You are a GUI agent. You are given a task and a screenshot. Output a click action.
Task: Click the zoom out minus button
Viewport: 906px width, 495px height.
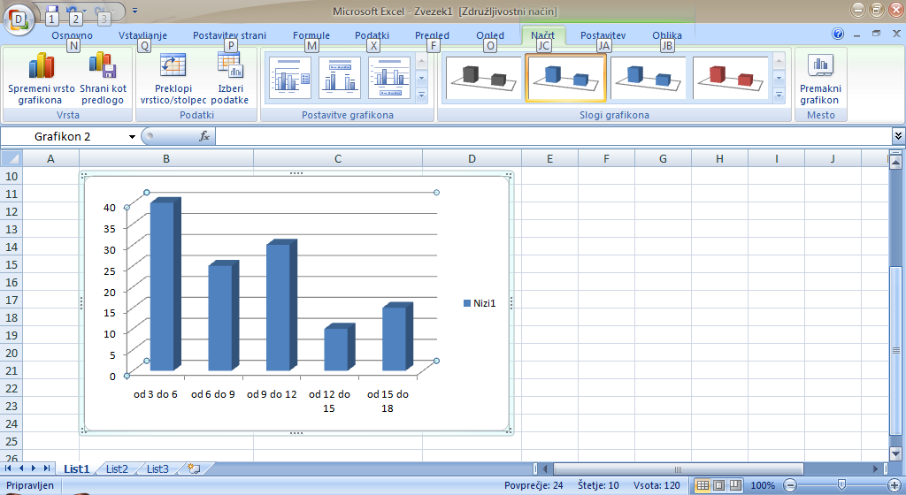point(790,485)
